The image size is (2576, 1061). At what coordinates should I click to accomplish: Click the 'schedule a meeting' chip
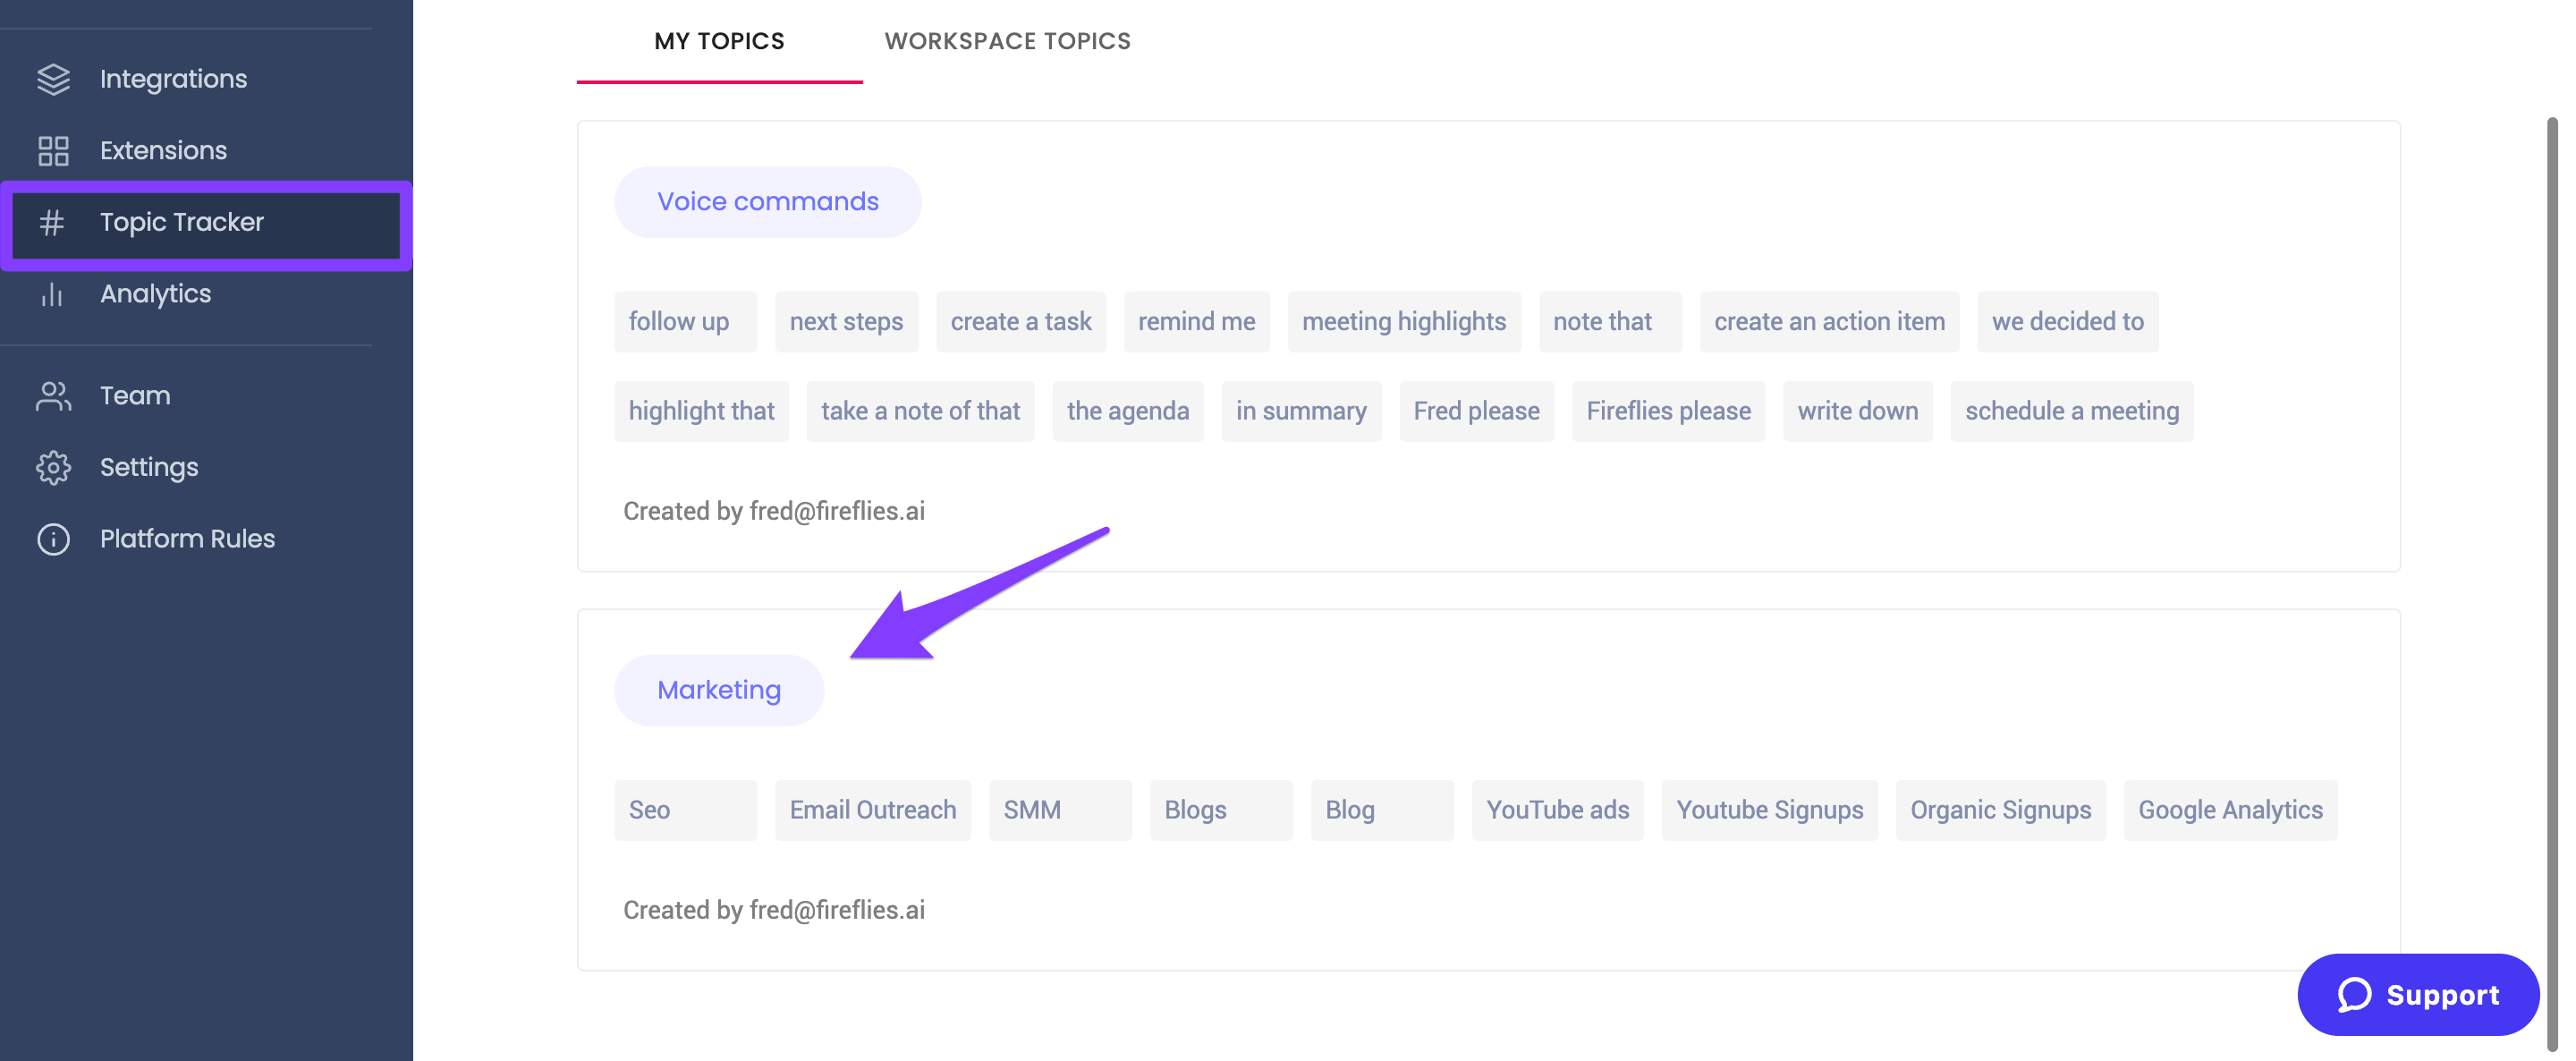[2071, 411]
